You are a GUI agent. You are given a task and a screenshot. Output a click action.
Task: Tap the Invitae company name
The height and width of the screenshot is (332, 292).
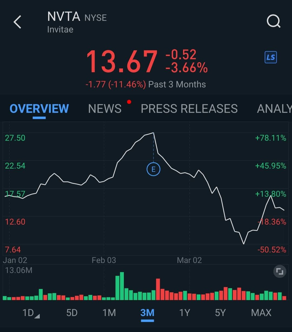tap(60, 29)
